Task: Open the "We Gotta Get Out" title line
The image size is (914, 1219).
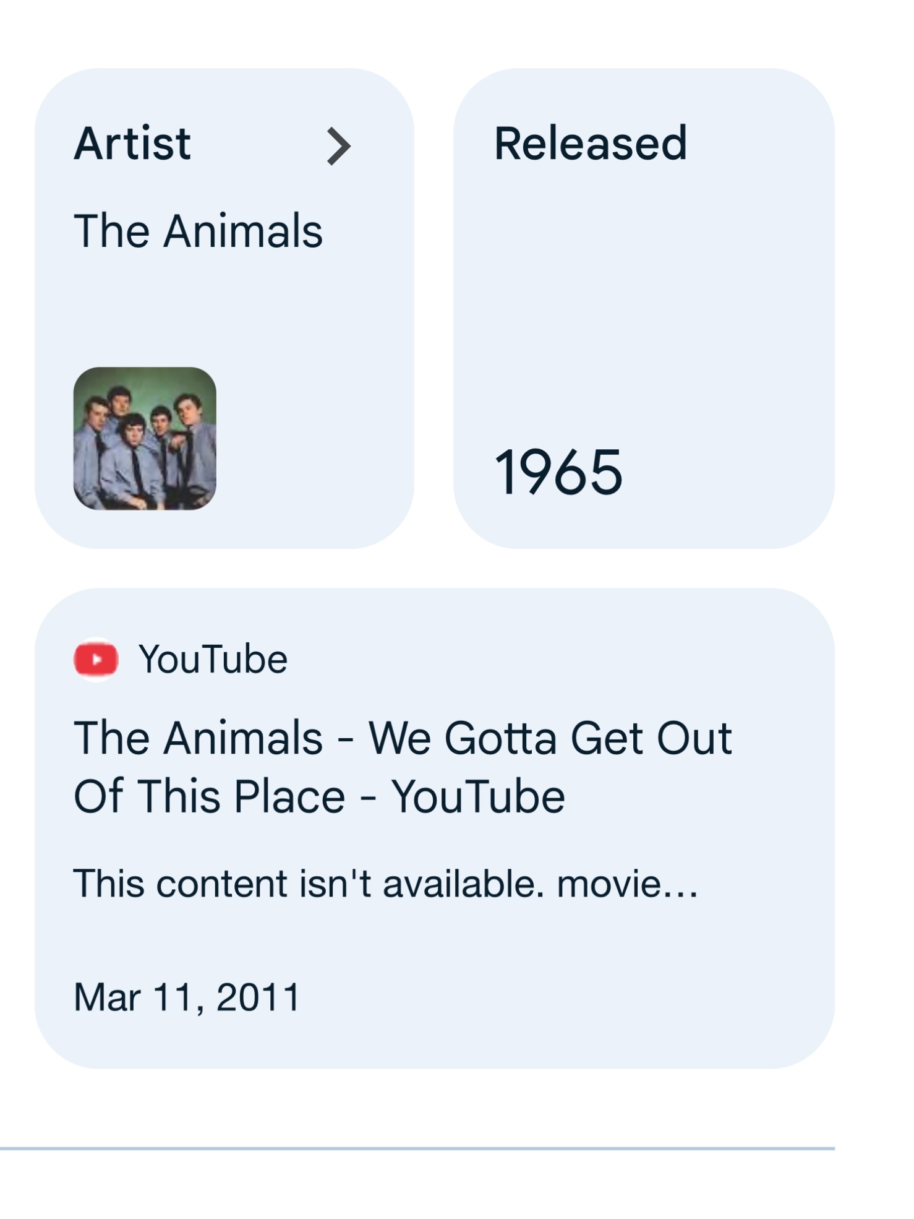Action: 403,738
